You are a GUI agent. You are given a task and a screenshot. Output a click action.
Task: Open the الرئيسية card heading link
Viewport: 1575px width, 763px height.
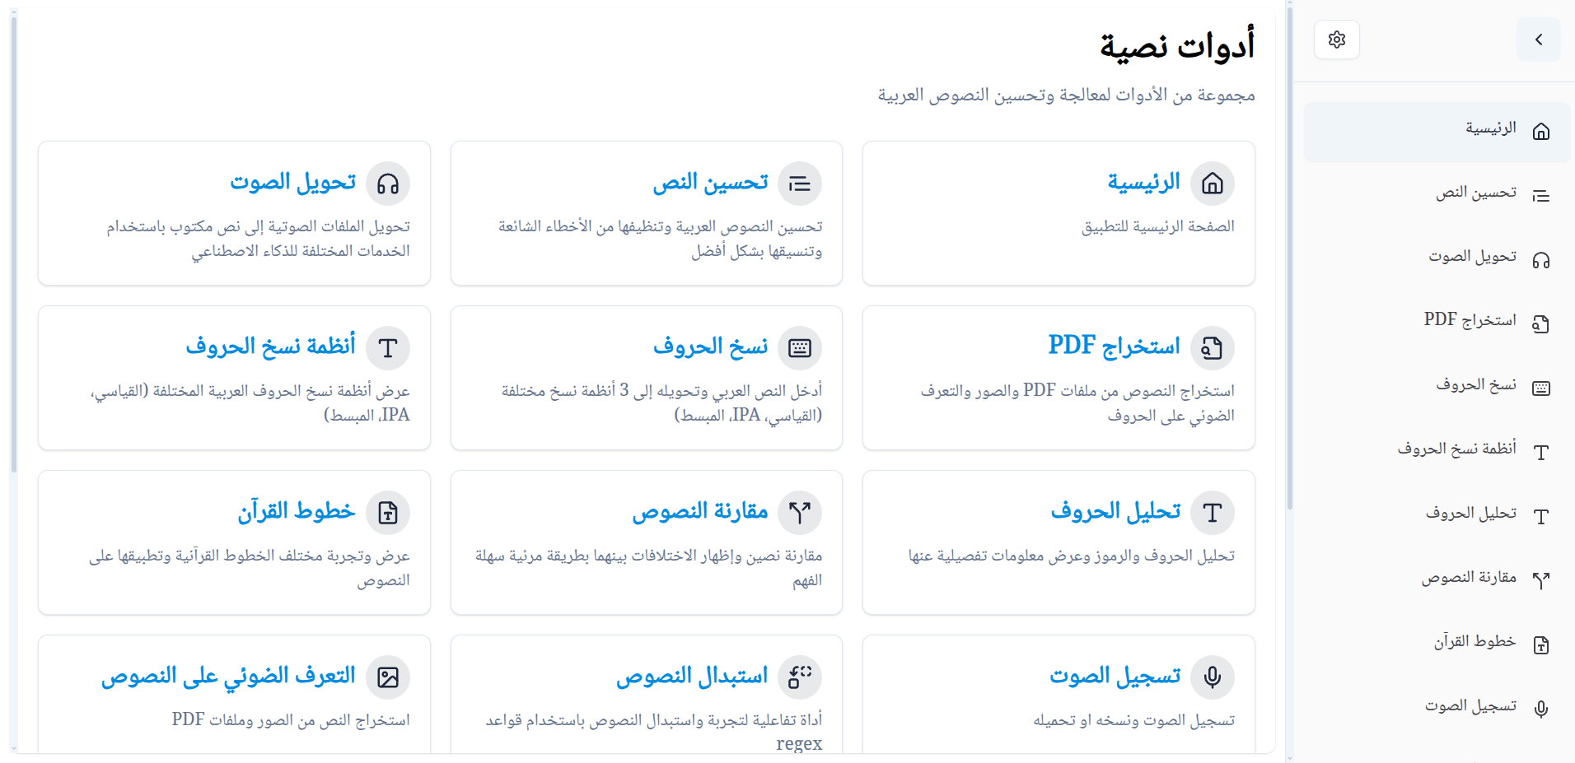coord(1143,182)
